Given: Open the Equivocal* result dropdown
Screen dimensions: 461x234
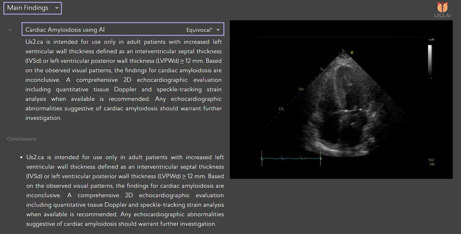Looking at the screenshot, I should (203, 30).
